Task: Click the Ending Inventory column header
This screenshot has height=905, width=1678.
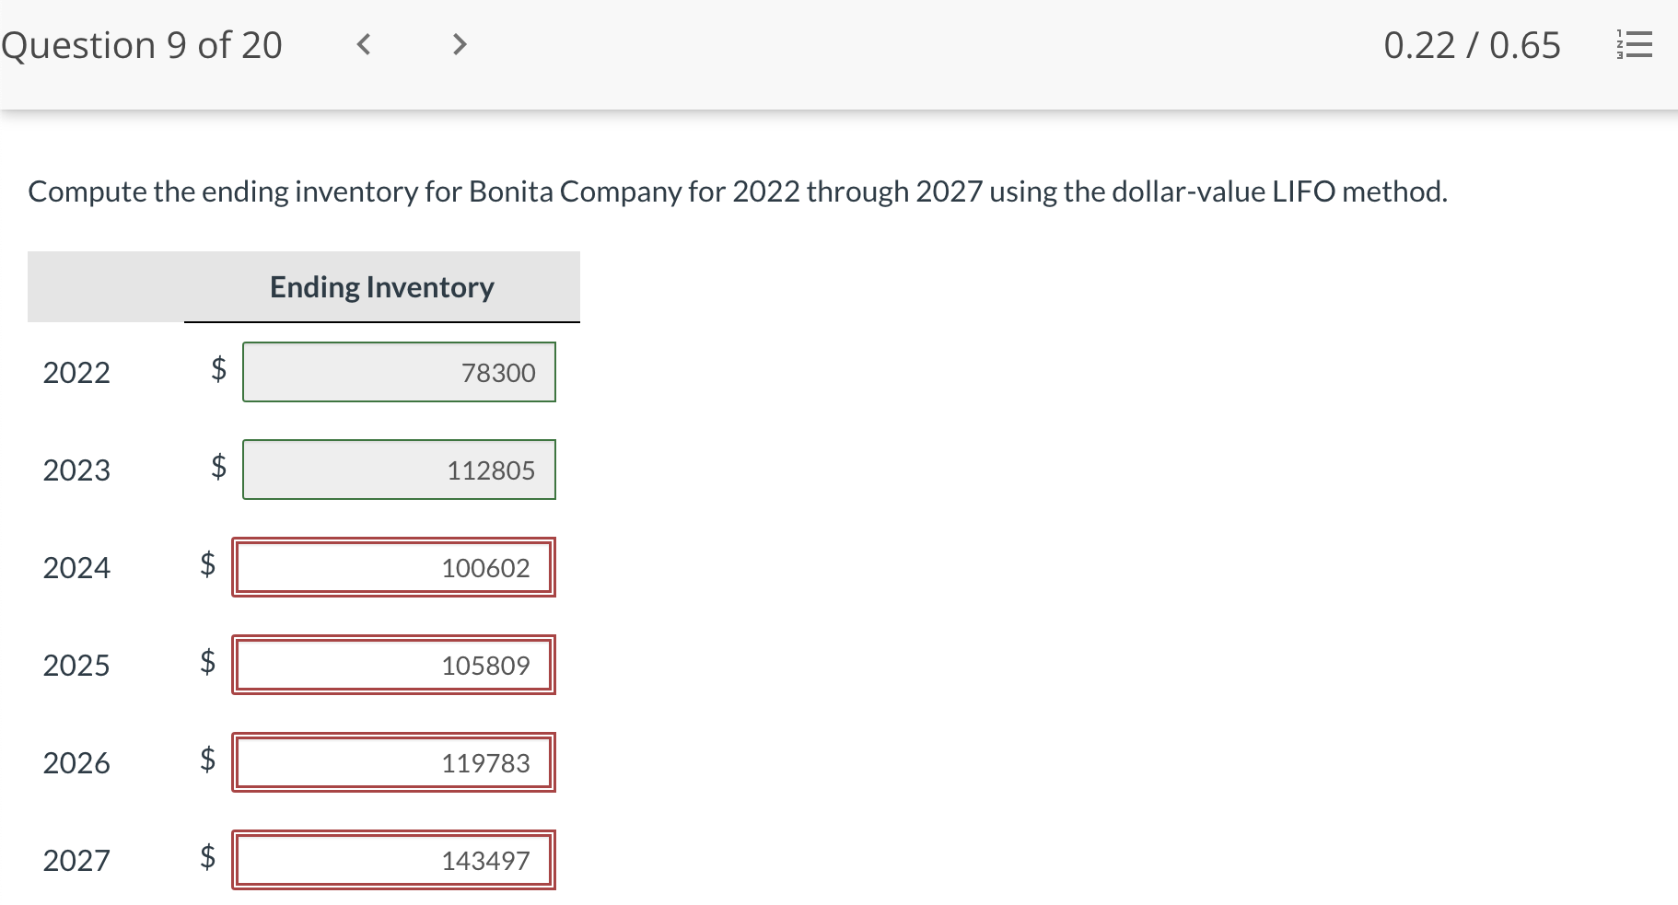Action: 382,287
